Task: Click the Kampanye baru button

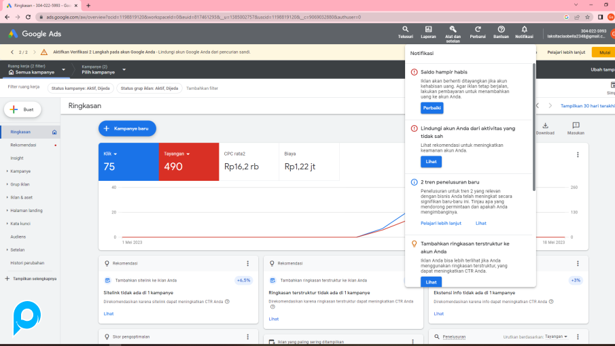Action: point(127,128)
